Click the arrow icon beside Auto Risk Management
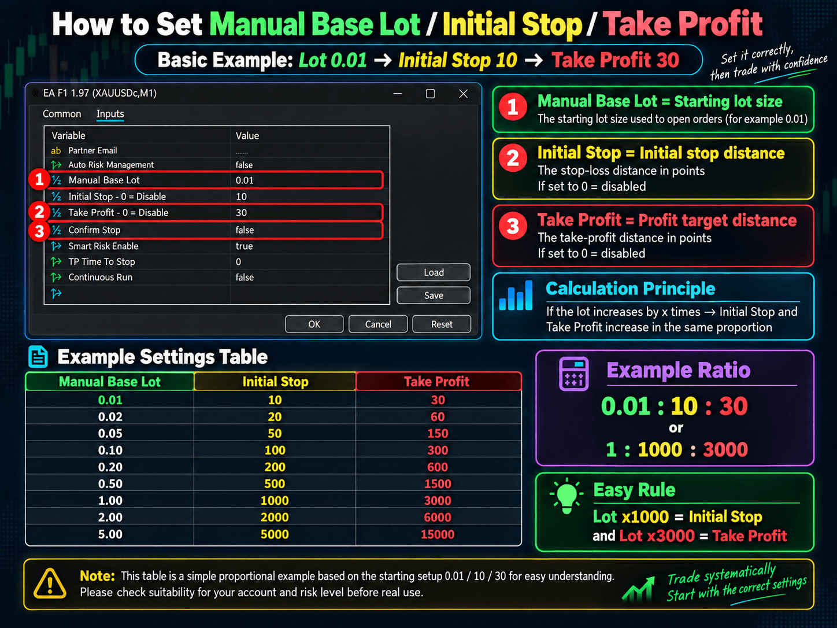The image size is (837, 628). [56, 165]
